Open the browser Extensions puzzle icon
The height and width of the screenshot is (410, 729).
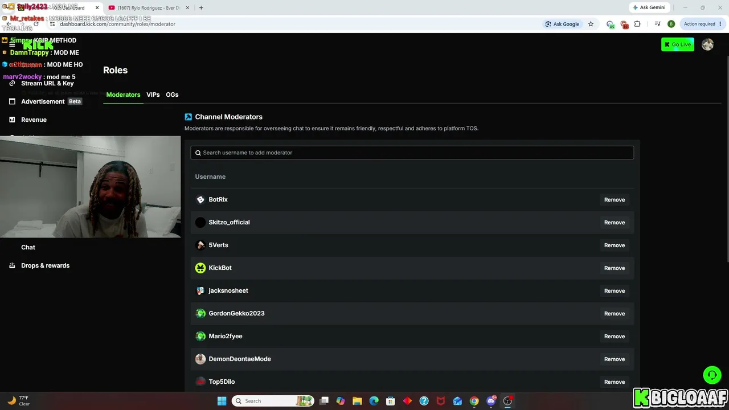(x=637, y=24)
